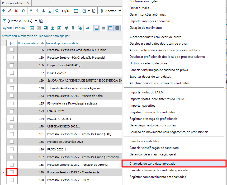The height and width of the screenshot is (185, 227).
Task: Open the Anexos dropdown
Action: pyautogui.click(x=120, y=11)
